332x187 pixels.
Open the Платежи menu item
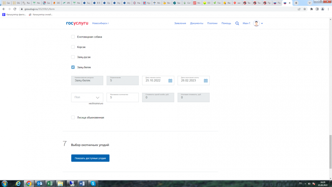(x=212, y=23)
